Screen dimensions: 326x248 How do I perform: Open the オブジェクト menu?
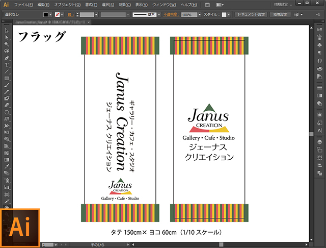tap(67, 5)
